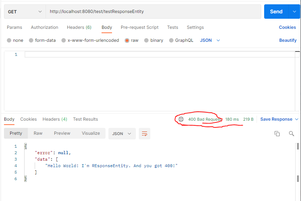Click the request URL input field
301x201 pixels.
(x=153, y=12)
